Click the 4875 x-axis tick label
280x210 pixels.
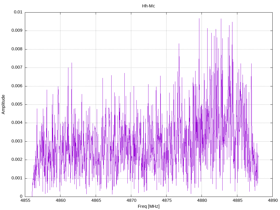pyautogui.click(x=167, y=200)
